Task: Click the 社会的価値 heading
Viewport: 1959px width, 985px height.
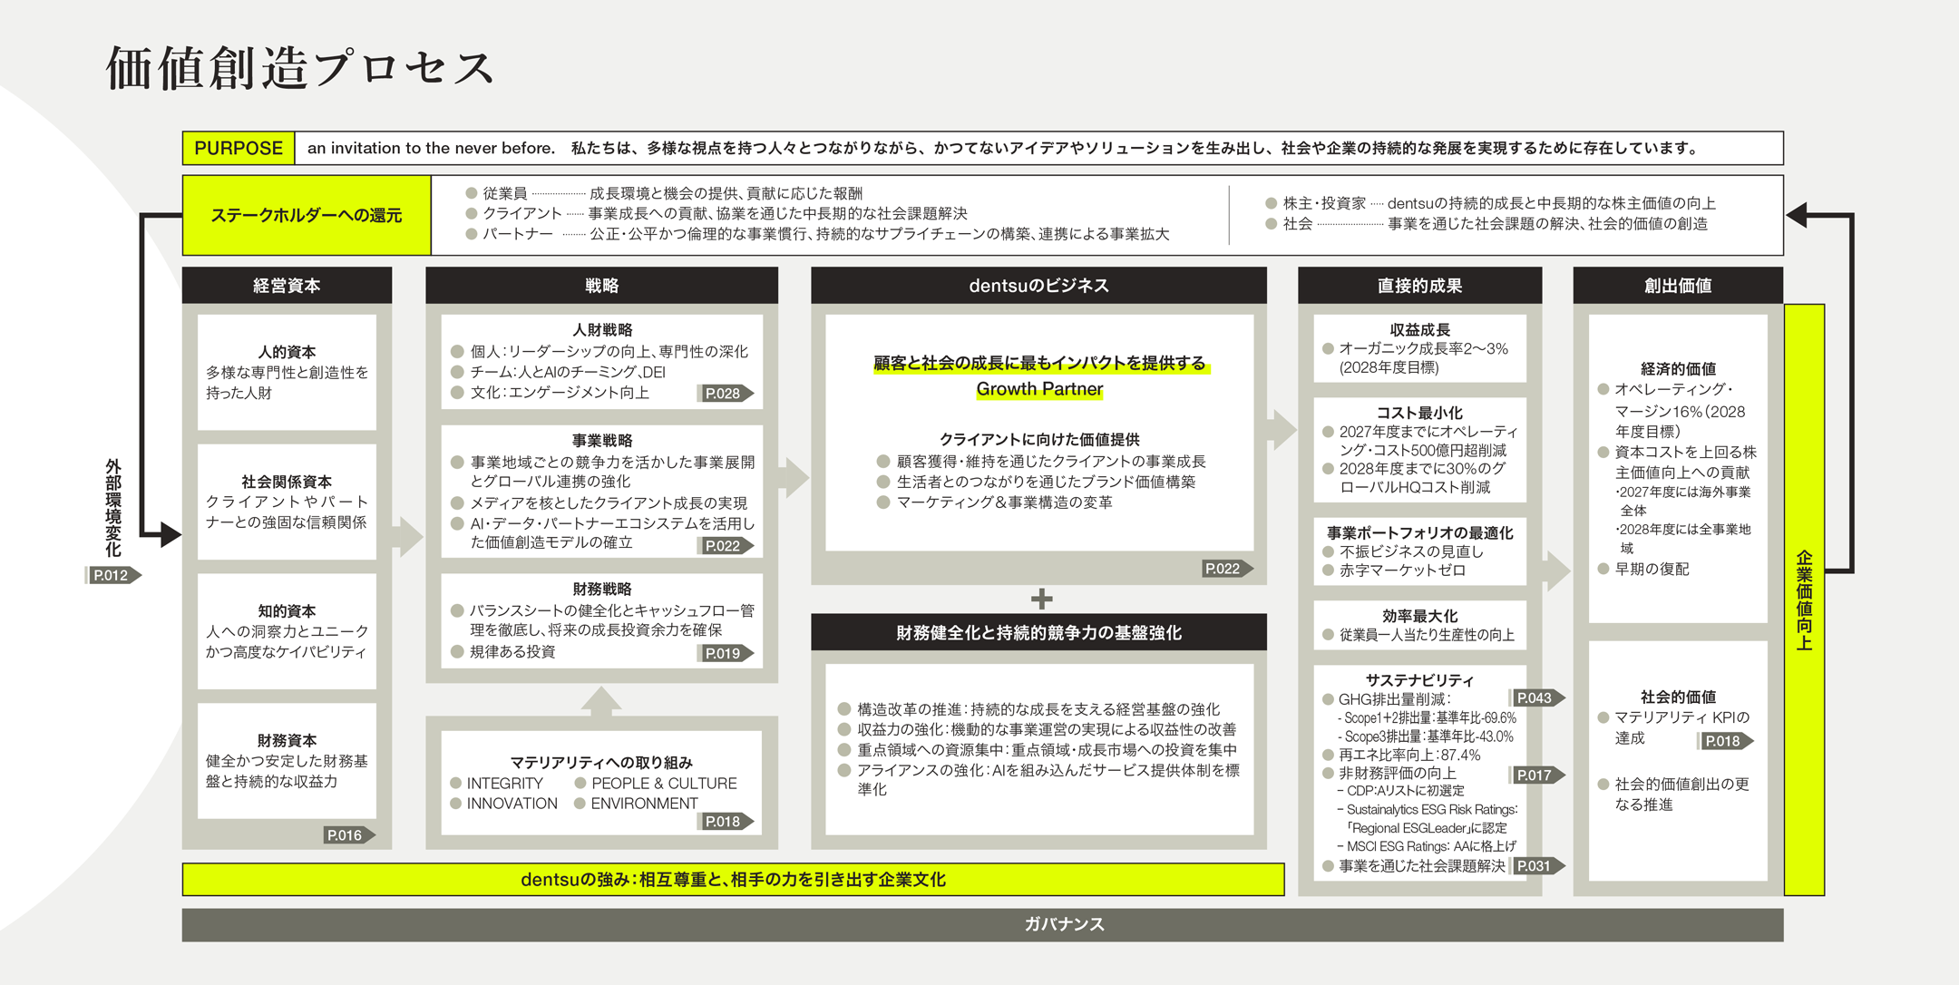Action: pyautogui.click(x=1678, y=697)
